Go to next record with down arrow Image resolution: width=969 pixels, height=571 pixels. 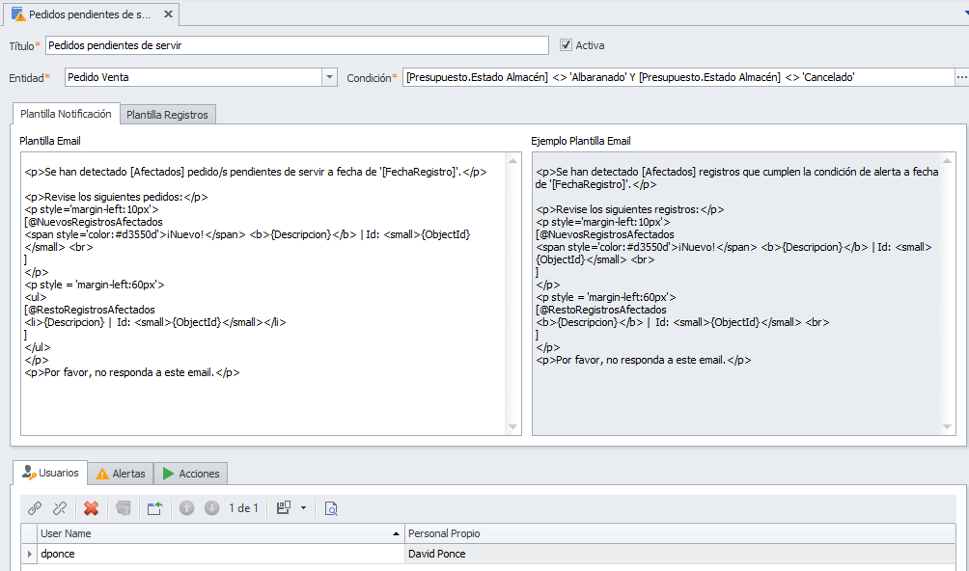212,508
